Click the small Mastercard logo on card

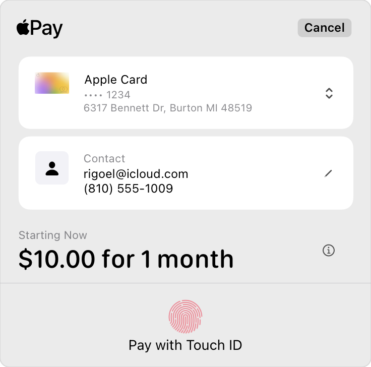(64, 89)
